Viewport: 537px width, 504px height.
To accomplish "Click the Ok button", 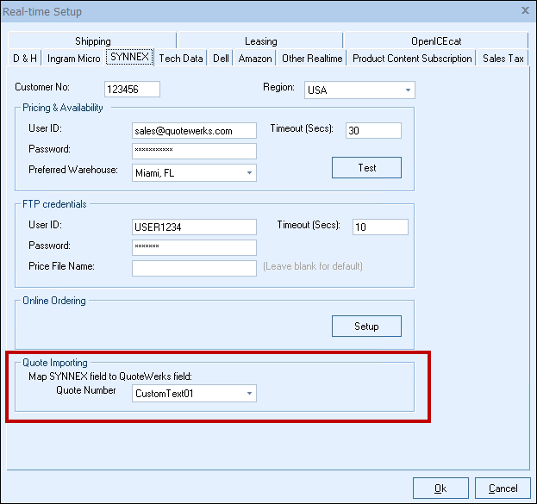I will click(x=440, y=488).
